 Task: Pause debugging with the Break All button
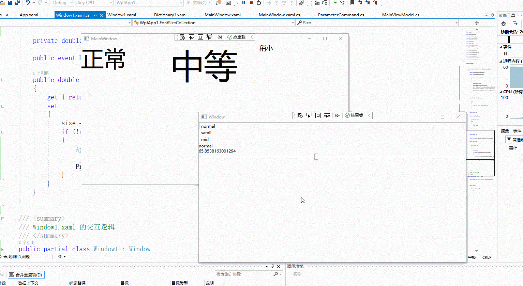point(244,3)
